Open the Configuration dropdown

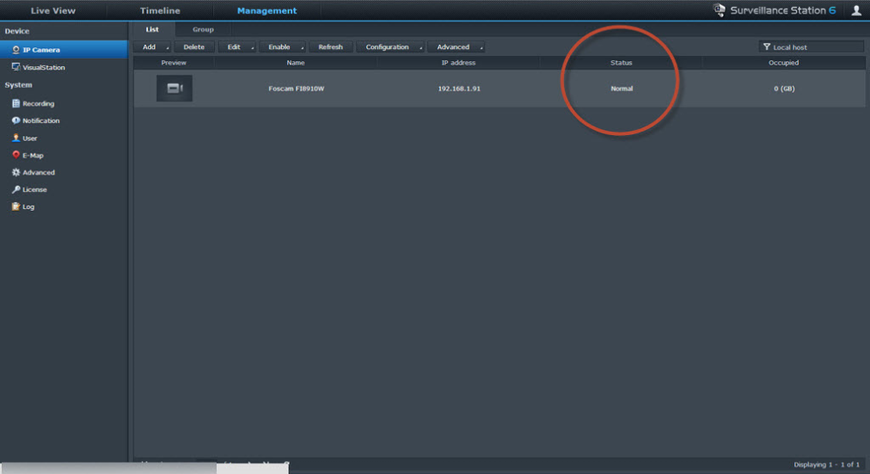click(x=391, y=47)
